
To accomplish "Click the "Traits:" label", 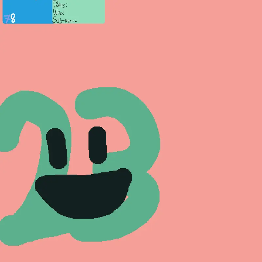I will pyautogui.click(x=60, y=4).
